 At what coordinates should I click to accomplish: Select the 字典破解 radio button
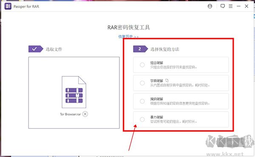pos(142,83)
